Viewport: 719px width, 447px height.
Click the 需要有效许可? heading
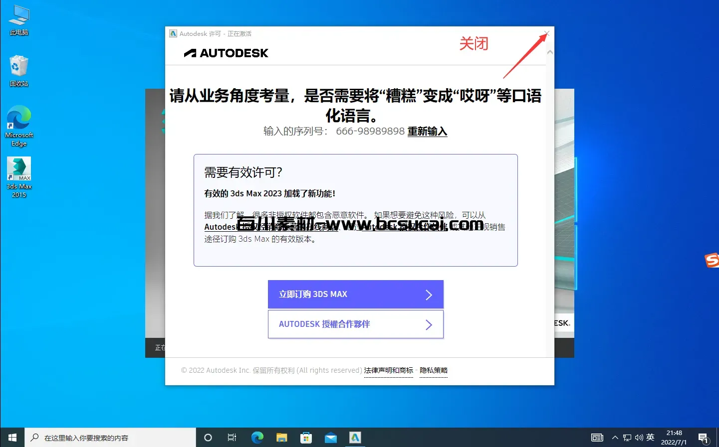[x=243, y=172]
